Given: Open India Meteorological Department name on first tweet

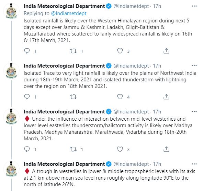Looking at the screenshot, I should pos(64,6).
